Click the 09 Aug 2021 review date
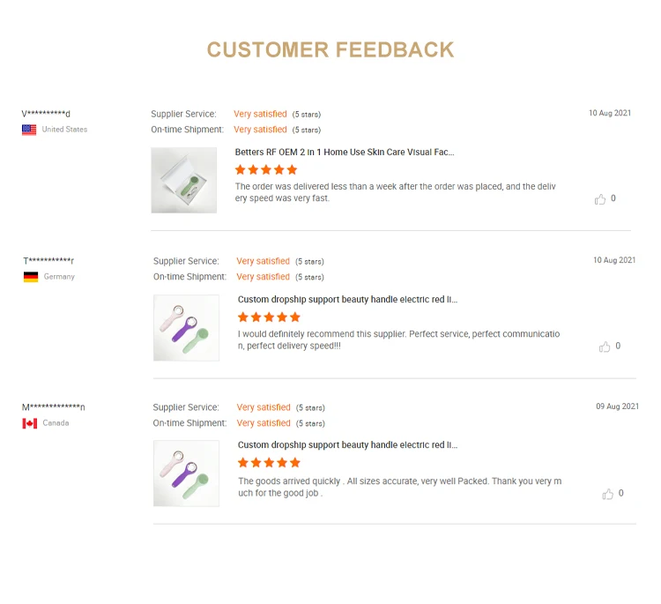661x604 pixels. pyautogui.click(x=617, y=406)
